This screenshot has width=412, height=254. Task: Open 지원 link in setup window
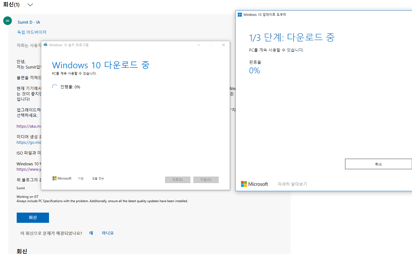point(81,178)
